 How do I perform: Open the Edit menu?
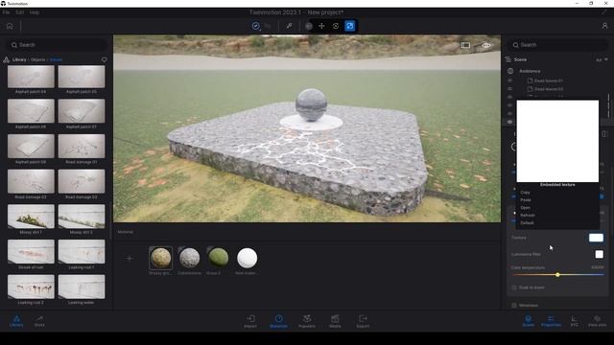pos(20,12)
